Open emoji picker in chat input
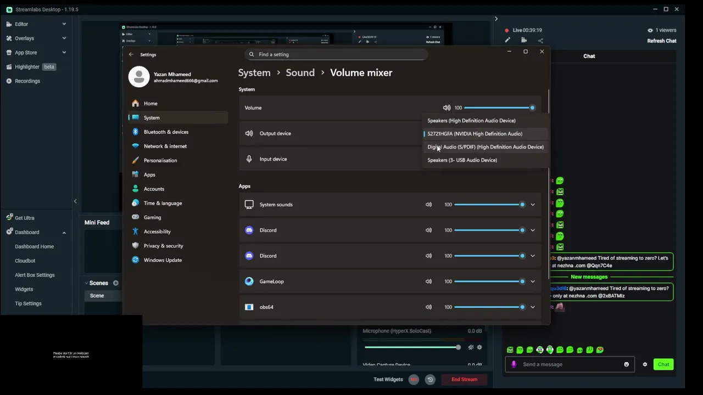 pos(626,364)
